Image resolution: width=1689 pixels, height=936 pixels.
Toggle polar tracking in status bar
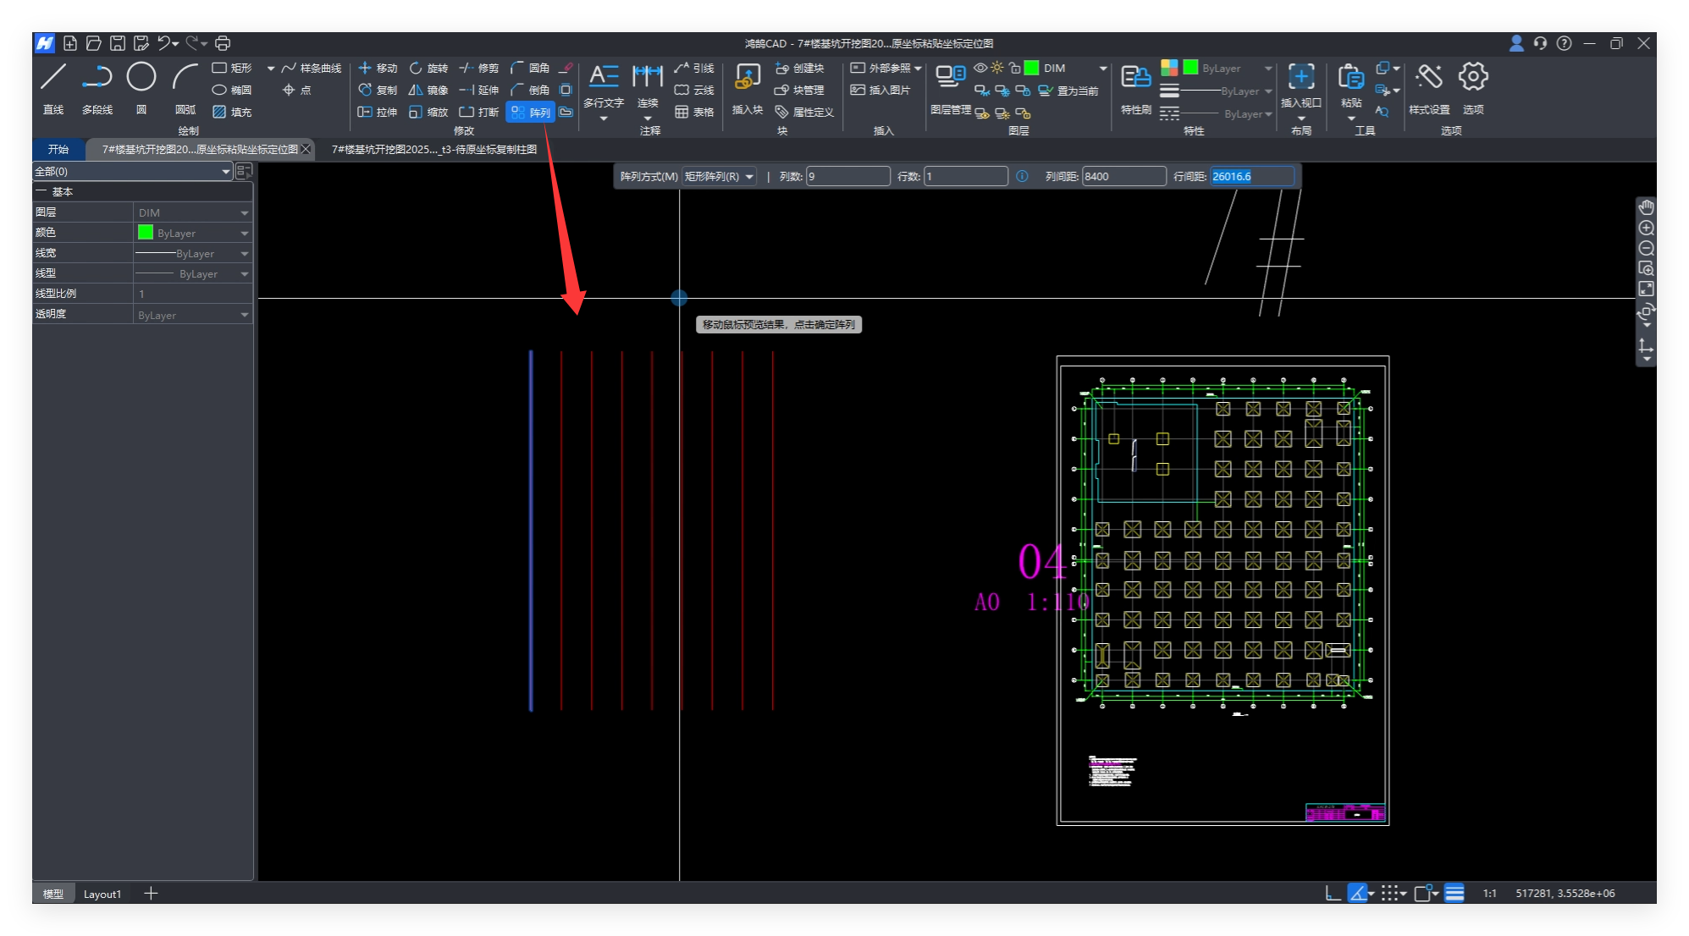[1358, 893]
